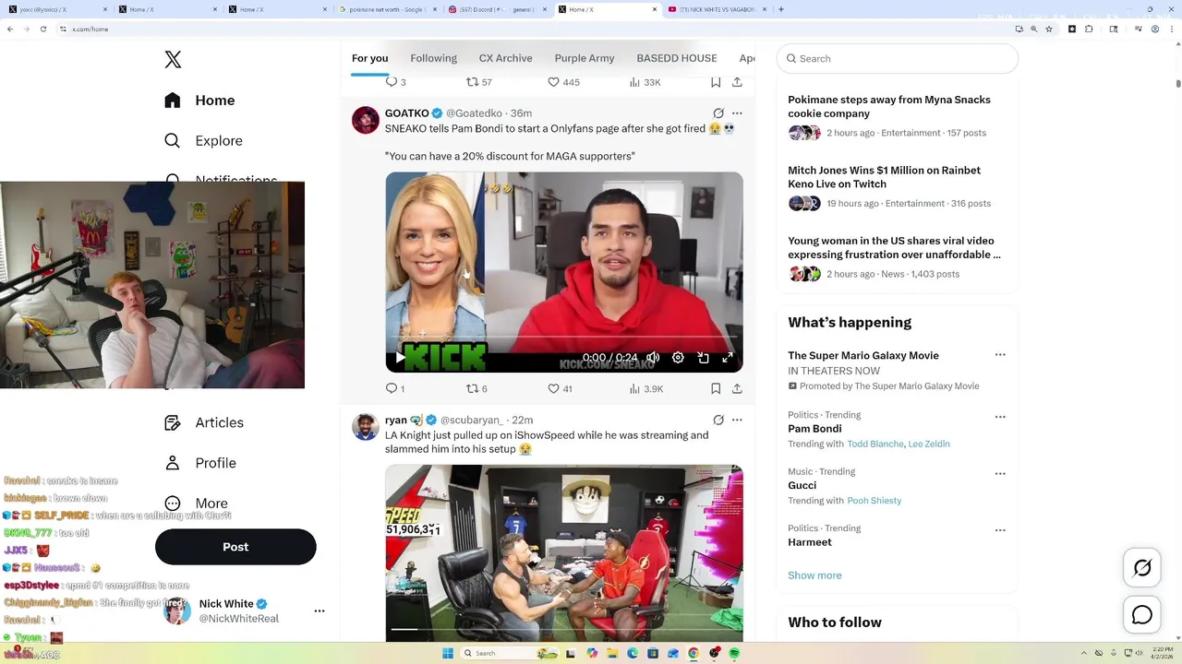1182x664 pixels.
Task: Open the Discord browser tab
Action: pos(496,9)
